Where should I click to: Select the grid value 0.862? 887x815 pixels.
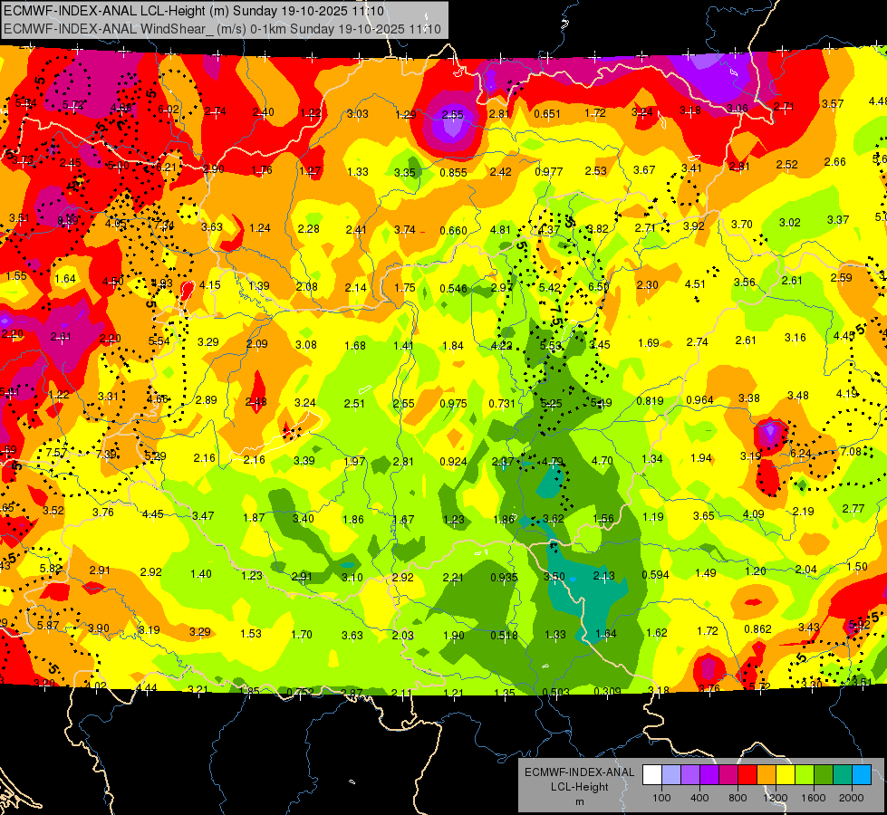(758, 629)
